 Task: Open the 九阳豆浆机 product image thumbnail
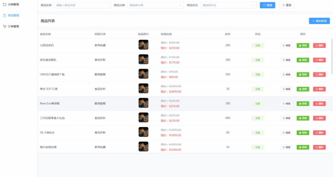tap(143, 45)
